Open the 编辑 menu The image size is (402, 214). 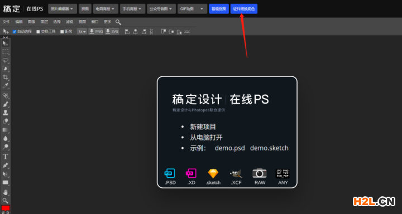pyautogui.click(x=19, y=22)
